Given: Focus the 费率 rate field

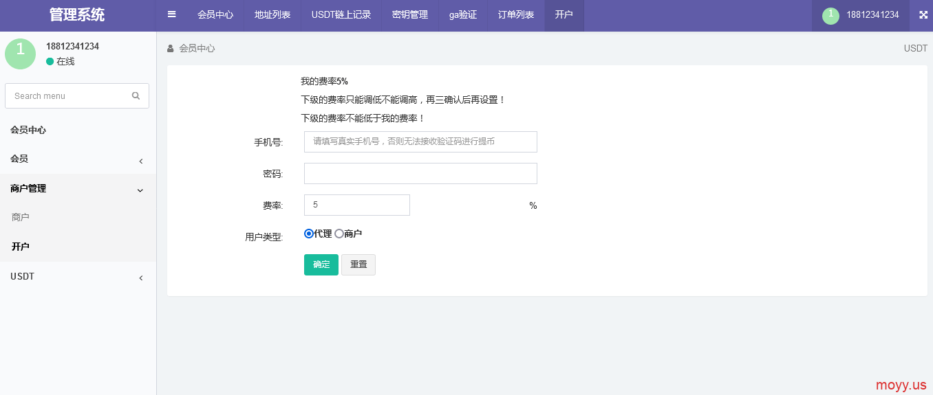Looking at the screenshot, I should 357,205.
